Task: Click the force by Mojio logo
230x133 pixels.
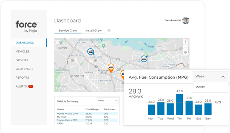Action: [27, 27]
